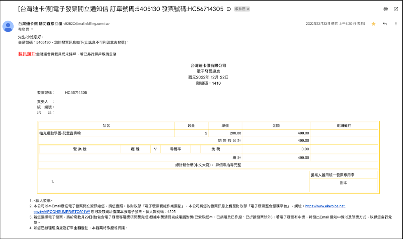
Task: Click the company name 台灣迪卡儂有限公司
Action: click(x=208, y=65)
